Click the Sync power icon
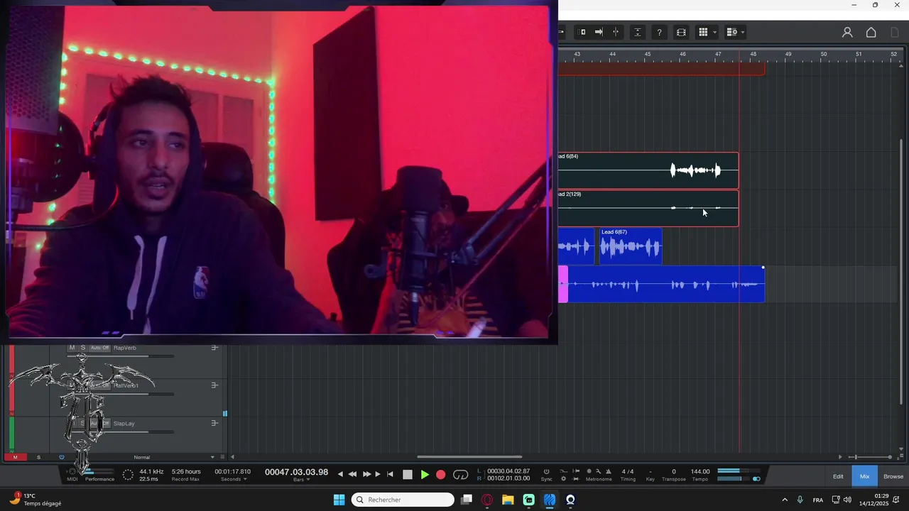The height and width of the screenshot is (511, 909). click(x=546, y=471)
